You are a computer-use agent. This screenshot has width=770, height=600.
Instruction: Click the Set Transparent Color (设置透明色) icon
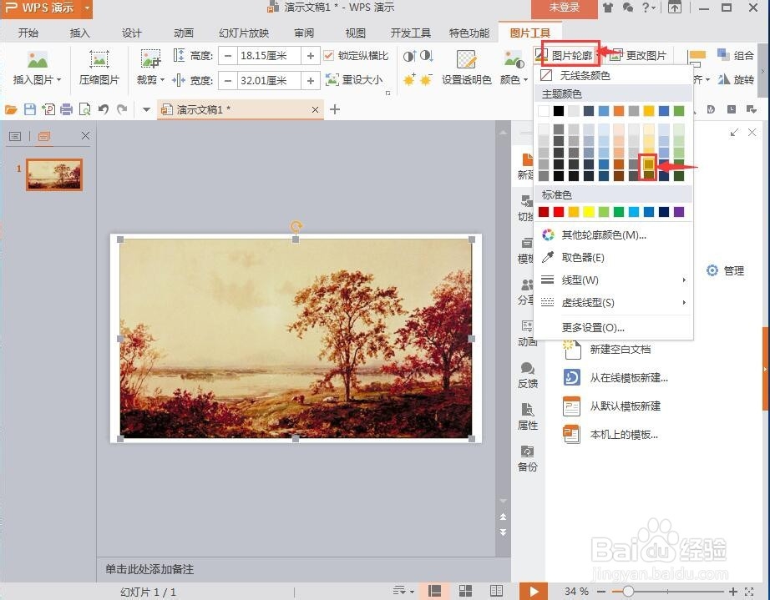click(x=465, y=59)
